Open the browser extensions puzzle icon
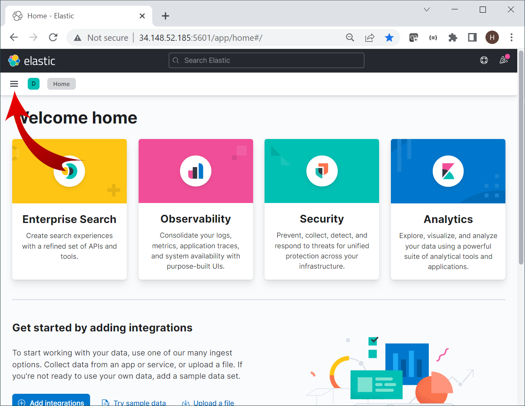Image resolution: width=525 pixels, height=406 pixels. 452,37
